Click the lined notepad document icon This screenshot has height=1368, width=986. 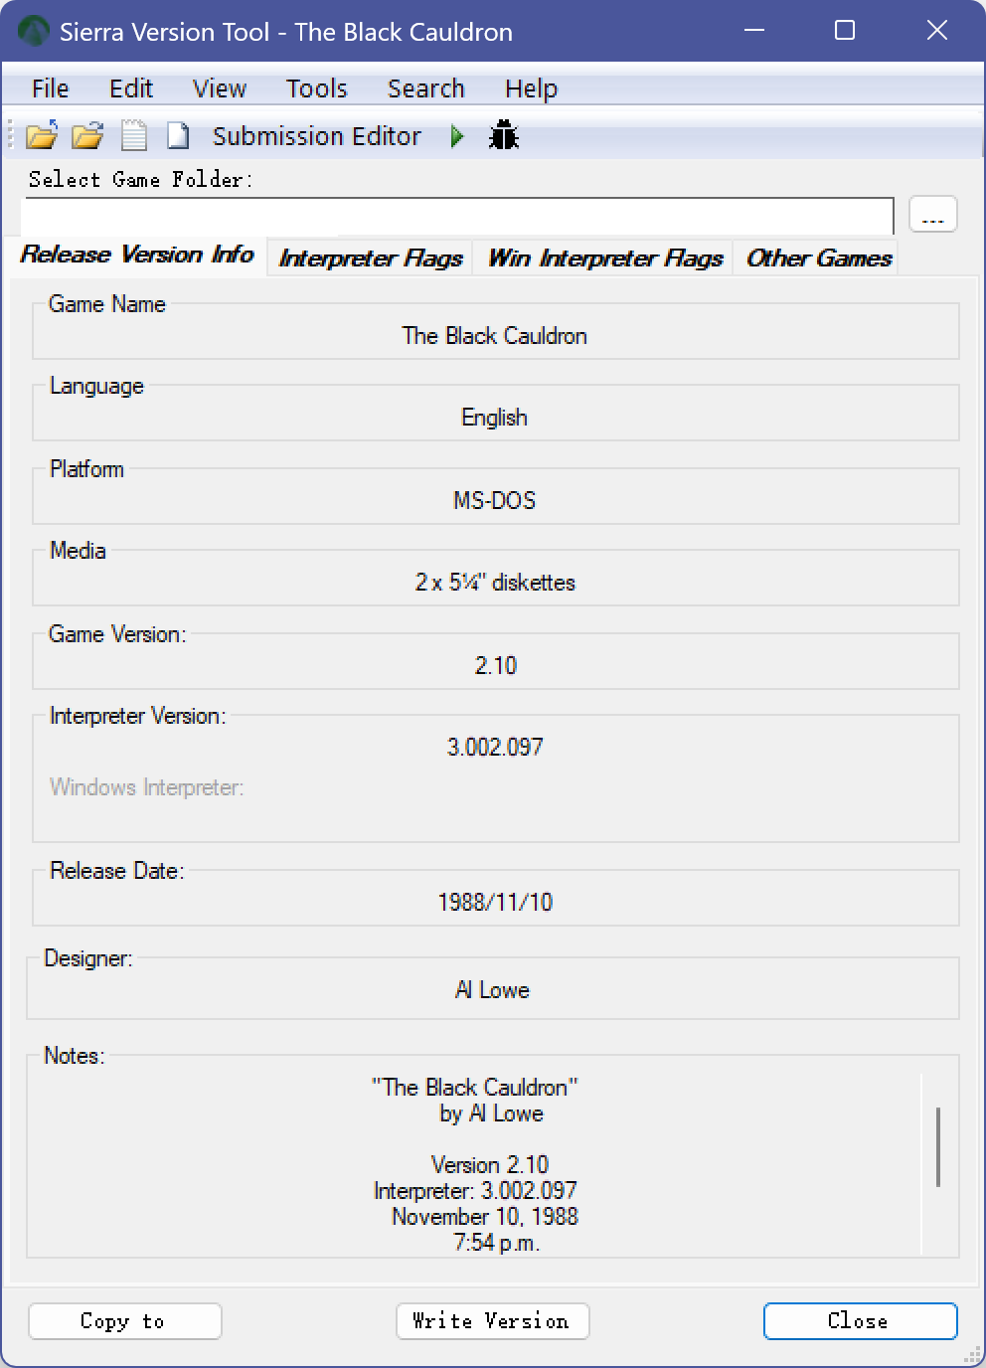[x=133, y=135]
